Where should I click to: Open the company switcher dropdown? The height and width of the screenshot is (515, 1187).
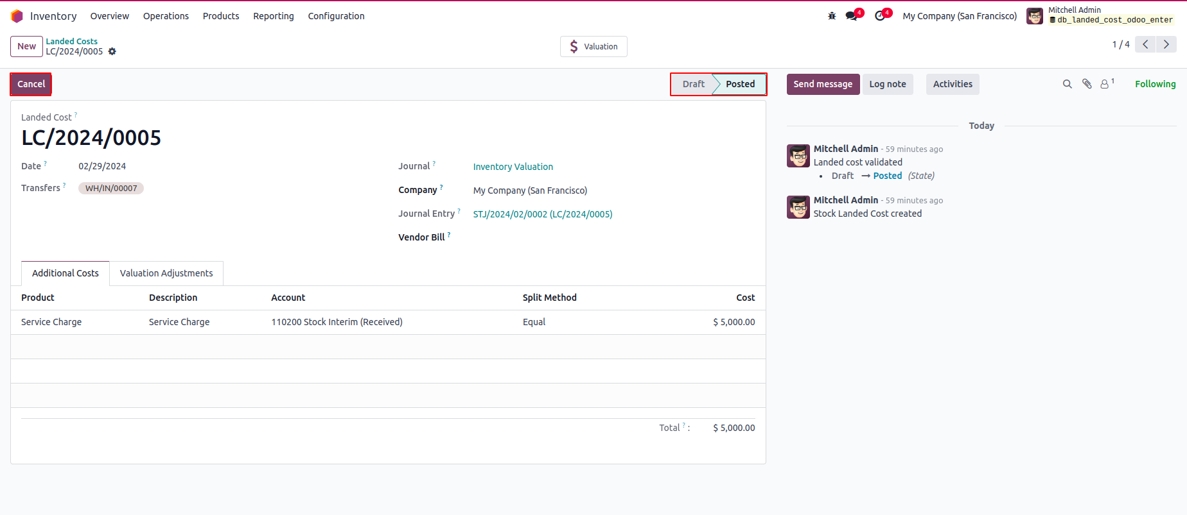click(x=960, y=16)
